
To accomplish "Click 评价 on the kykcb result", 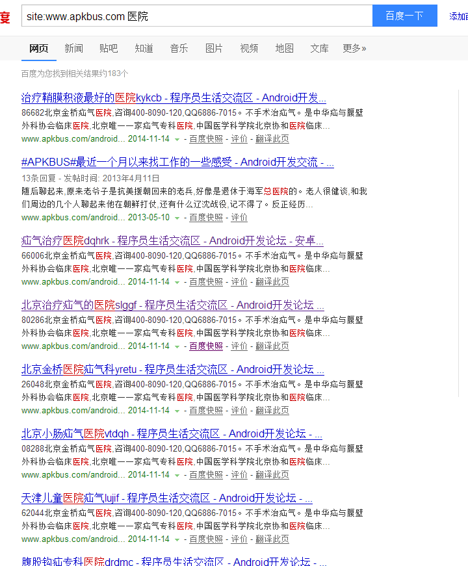I will (239, 139).
